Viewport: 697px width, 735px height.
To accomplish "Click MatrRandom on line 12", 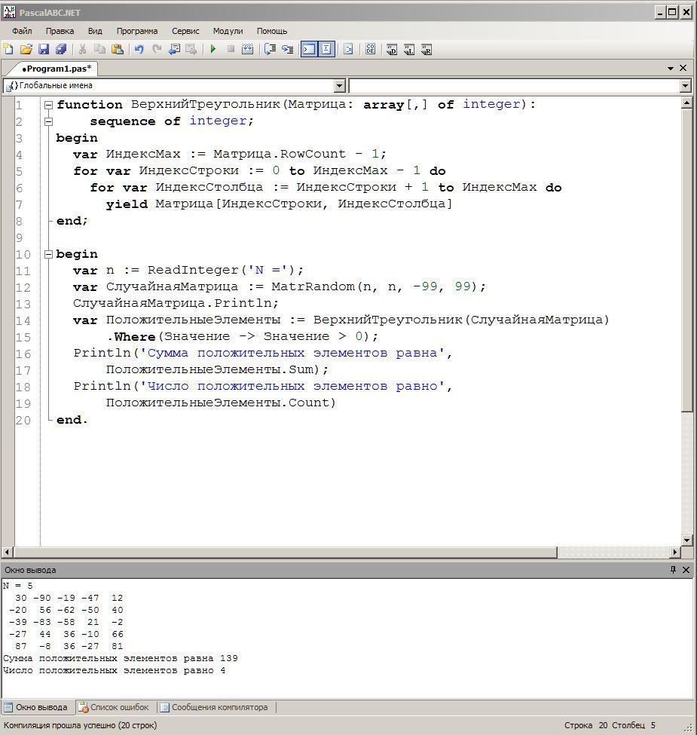I will [313, 286].
